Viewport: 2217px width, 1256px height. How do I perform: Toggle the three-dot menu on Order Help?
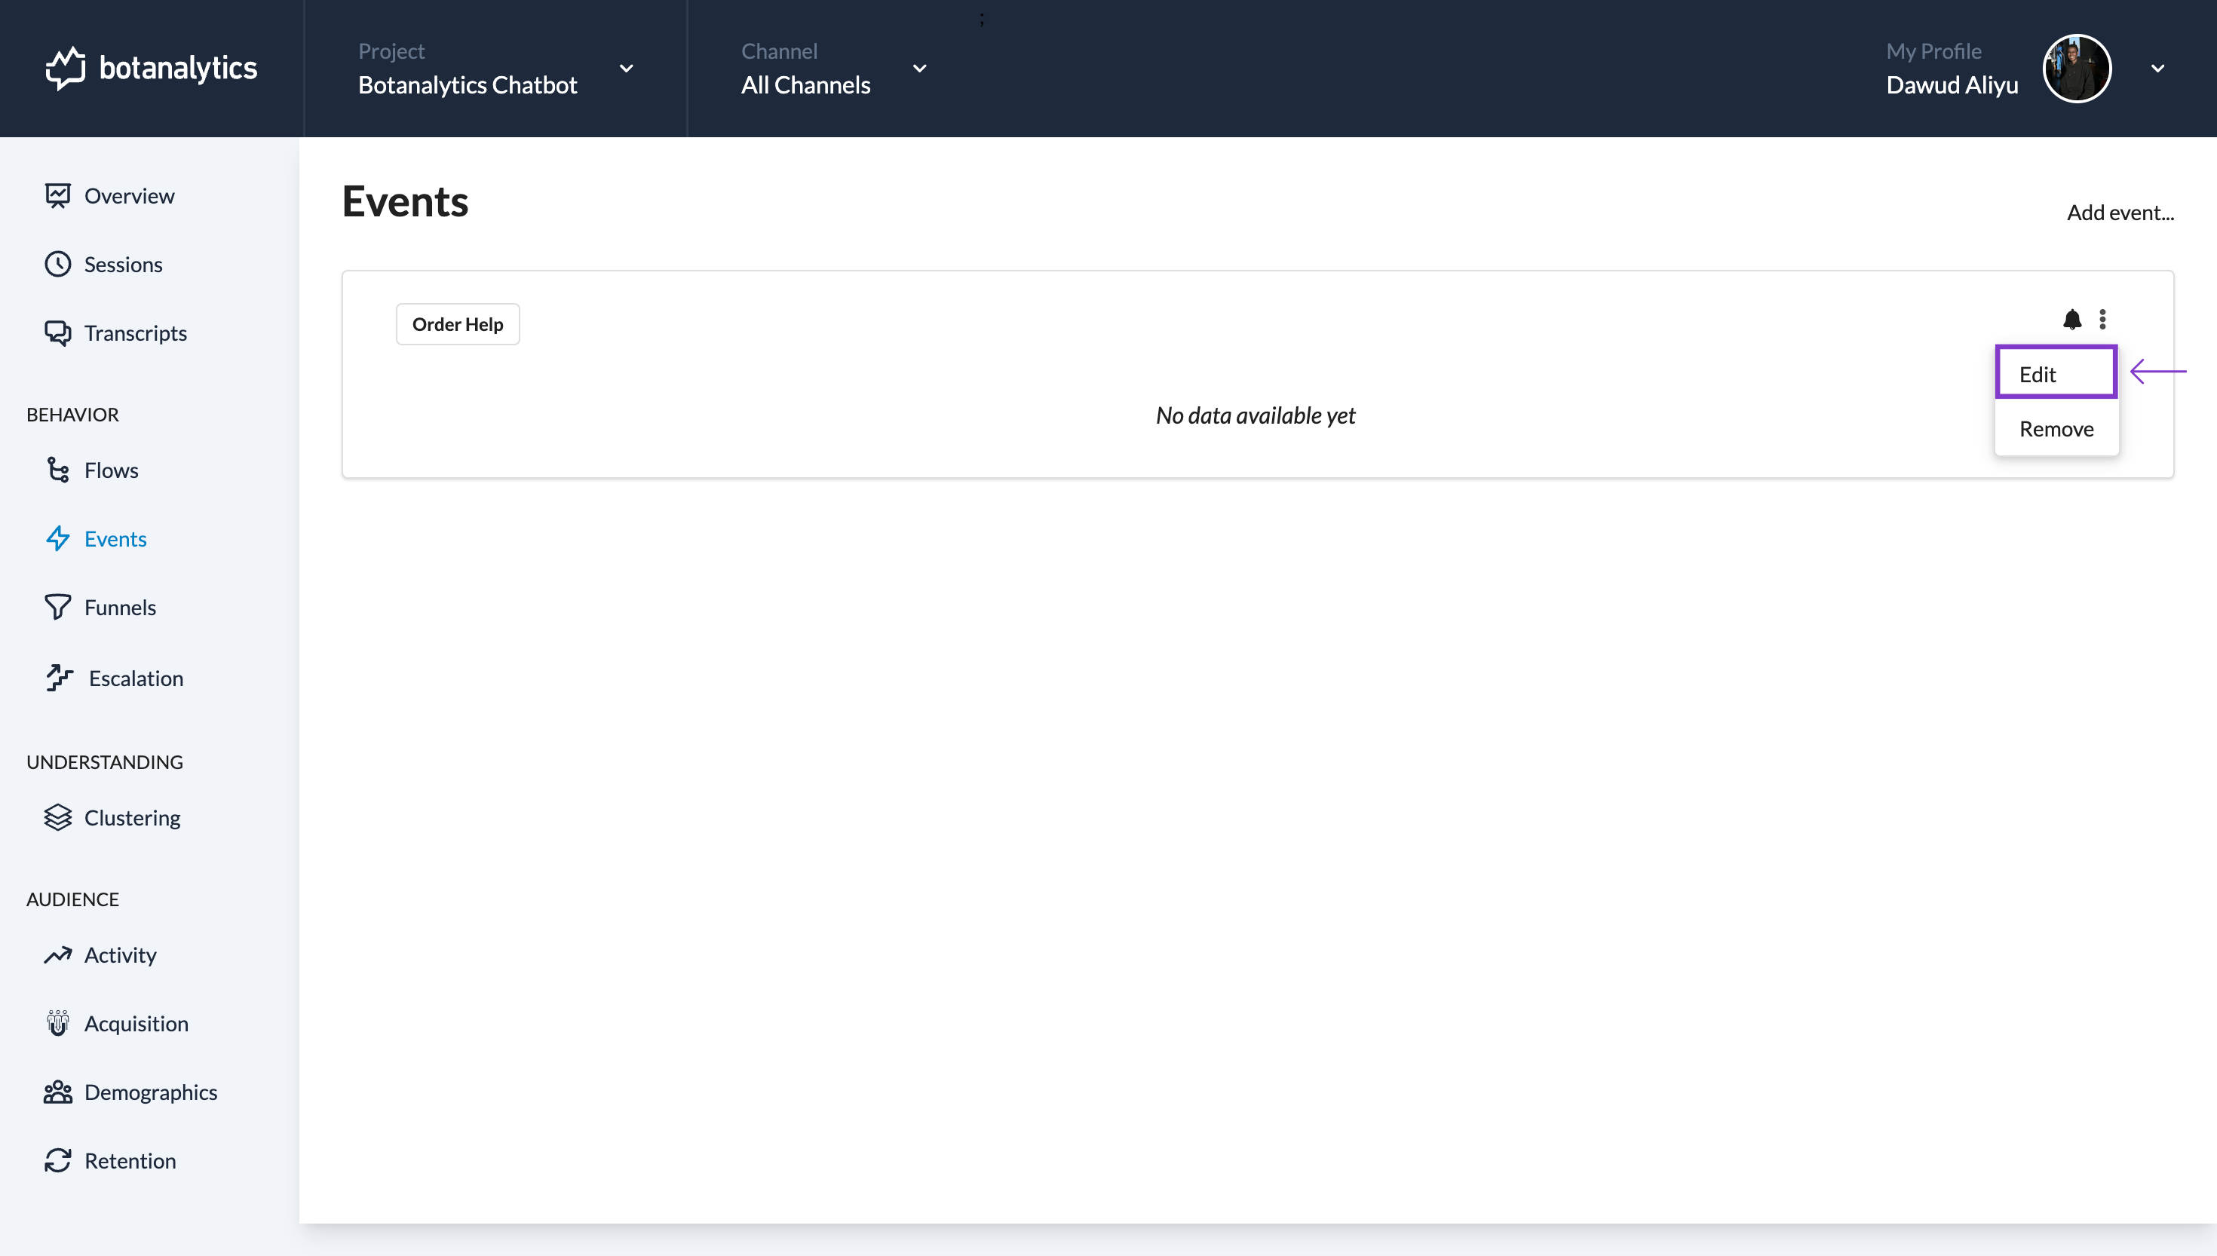pos(2103,320)
